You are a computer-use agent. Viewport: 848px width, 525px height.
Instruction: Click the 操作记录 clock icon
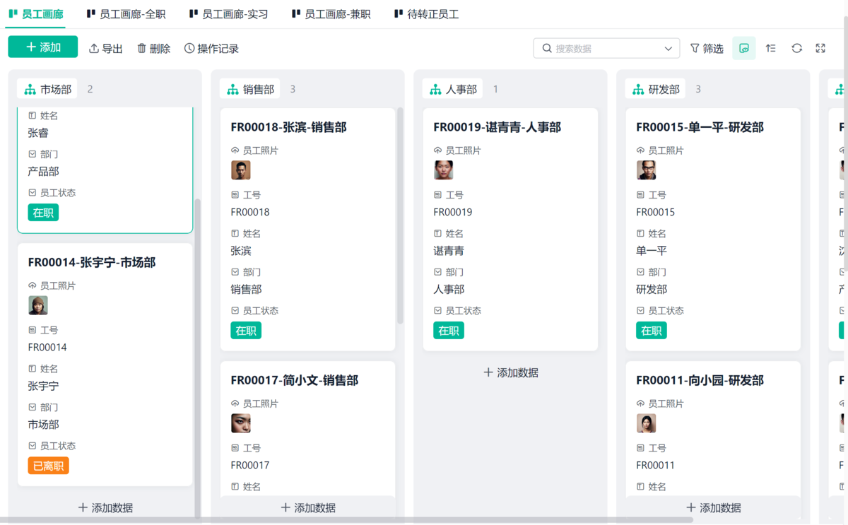[189, 48]
